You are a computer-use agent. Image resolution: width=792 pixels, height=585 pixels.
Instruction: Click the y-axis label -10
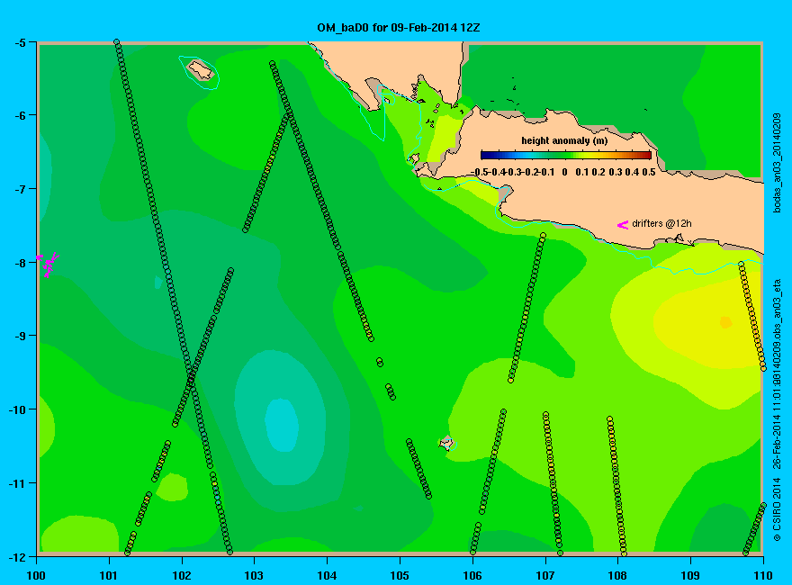pos(17,409)
